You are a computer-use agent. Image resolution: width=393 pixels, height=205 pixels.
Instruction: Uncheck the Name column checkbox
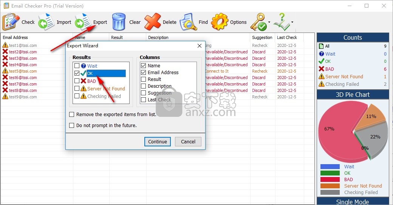pyautogui.click(x=143, y=66)
